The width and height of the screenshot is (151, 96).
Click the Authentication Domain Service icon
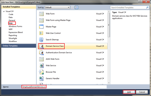pyautogui.click(x=41, y=52)
